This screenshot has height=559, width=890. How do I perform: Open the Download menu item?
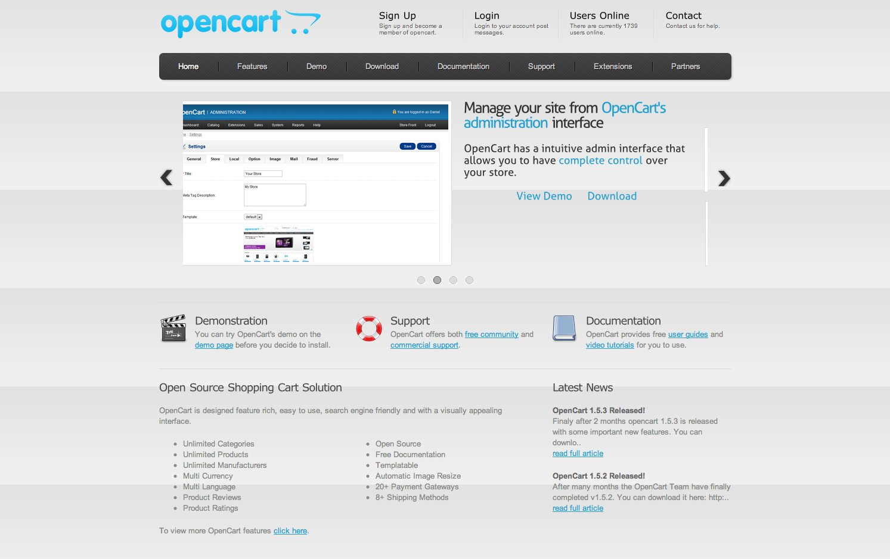[382, 67]
